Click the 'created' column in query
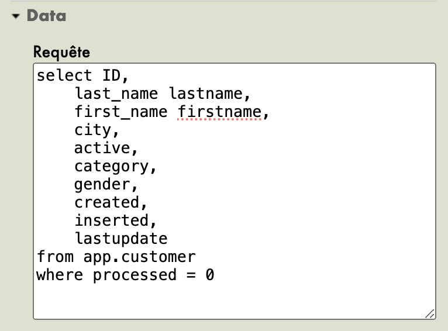This screenshot has height=331, width=448. point(106,202)
